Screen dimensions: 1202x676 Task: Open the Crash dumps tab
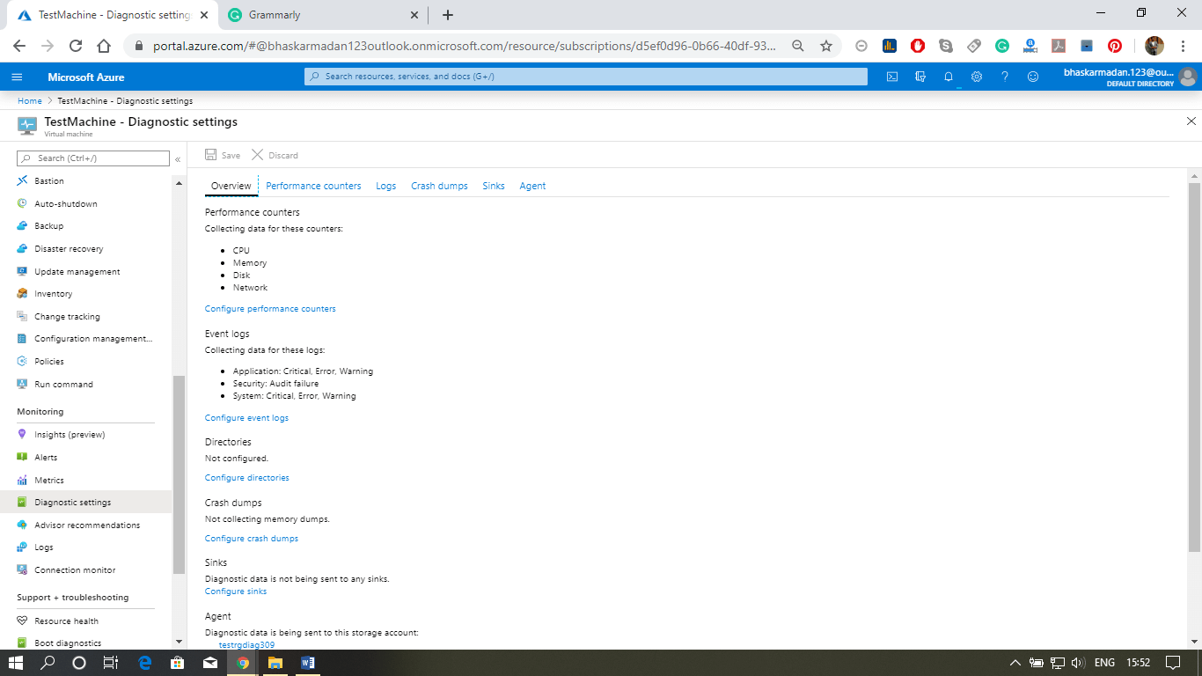tap(439, 186)
